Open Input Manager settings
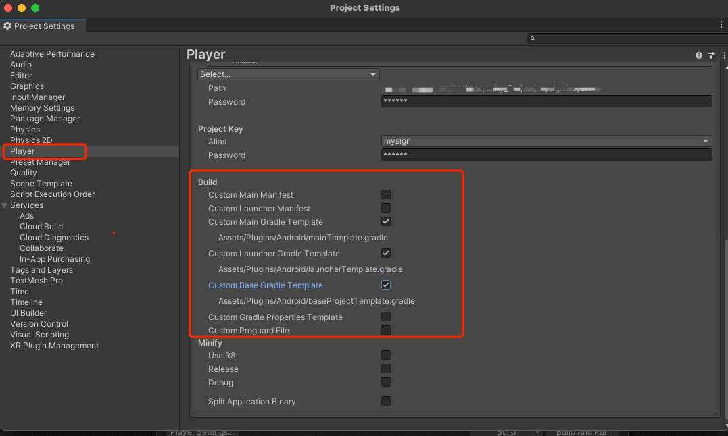Image resolution: width=728 pixels, height=436 pixels. 38,97
